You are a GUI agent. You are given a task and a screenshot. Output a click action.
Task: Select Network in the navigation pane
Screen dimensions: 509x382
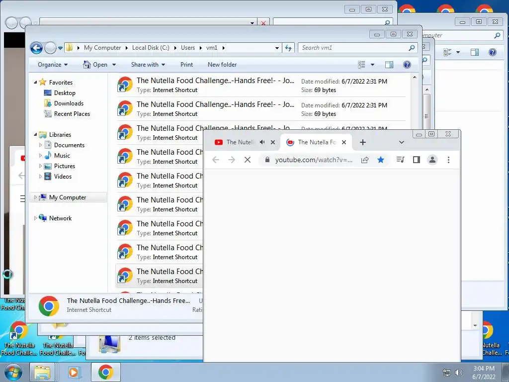click(60, 218)
